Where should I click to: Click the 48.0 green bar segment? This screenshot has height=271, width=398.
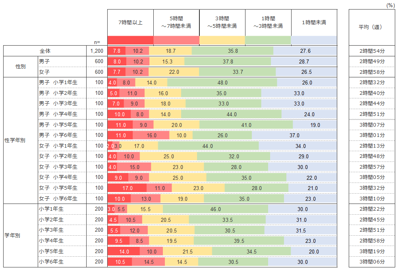click(x=222, y=83)
